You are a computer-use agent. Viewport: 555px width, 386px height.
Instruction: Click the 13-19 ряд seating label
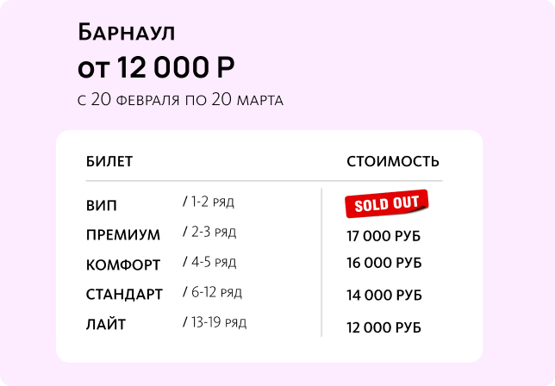pyautogui.click(x=215, y=322)
